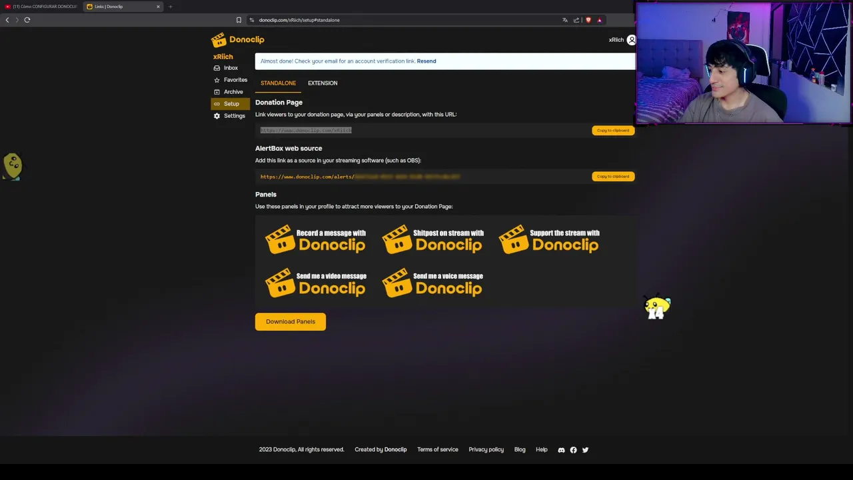Image resolution: width=853 pixels, height=480 pixels.
Task: Switch to the EXTENSION tab
Action: (323, 83)
